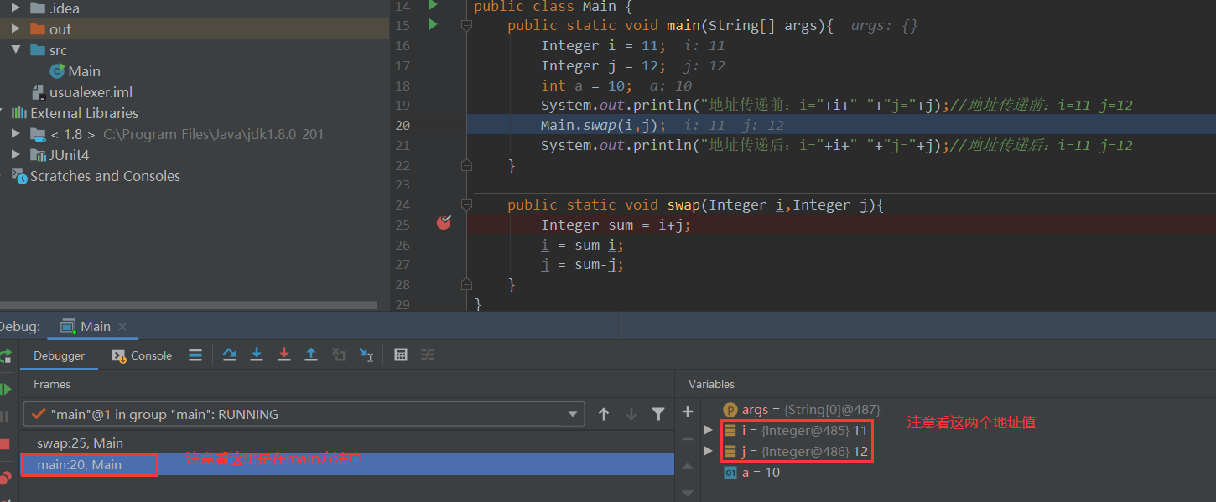Click run gutter icon on line 15
Image resolution: width=1216 pixels, height=502 pixels.
click(433, 25)
